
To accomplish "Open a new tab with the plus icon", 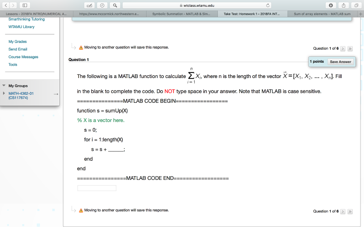I will (360, 14).
